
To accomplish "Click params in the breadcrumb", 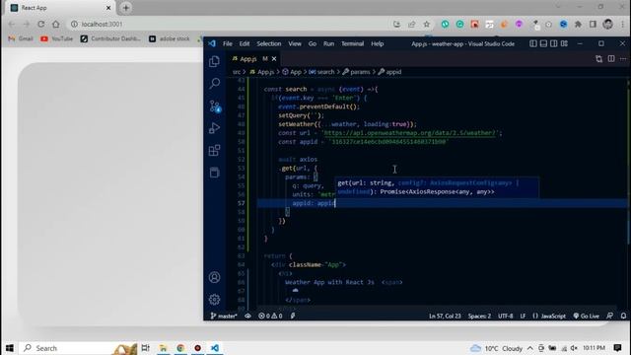I will click(356, 72).
